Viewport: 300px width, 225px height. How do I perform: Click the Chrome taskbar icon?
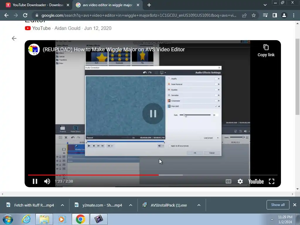point(80,219)
